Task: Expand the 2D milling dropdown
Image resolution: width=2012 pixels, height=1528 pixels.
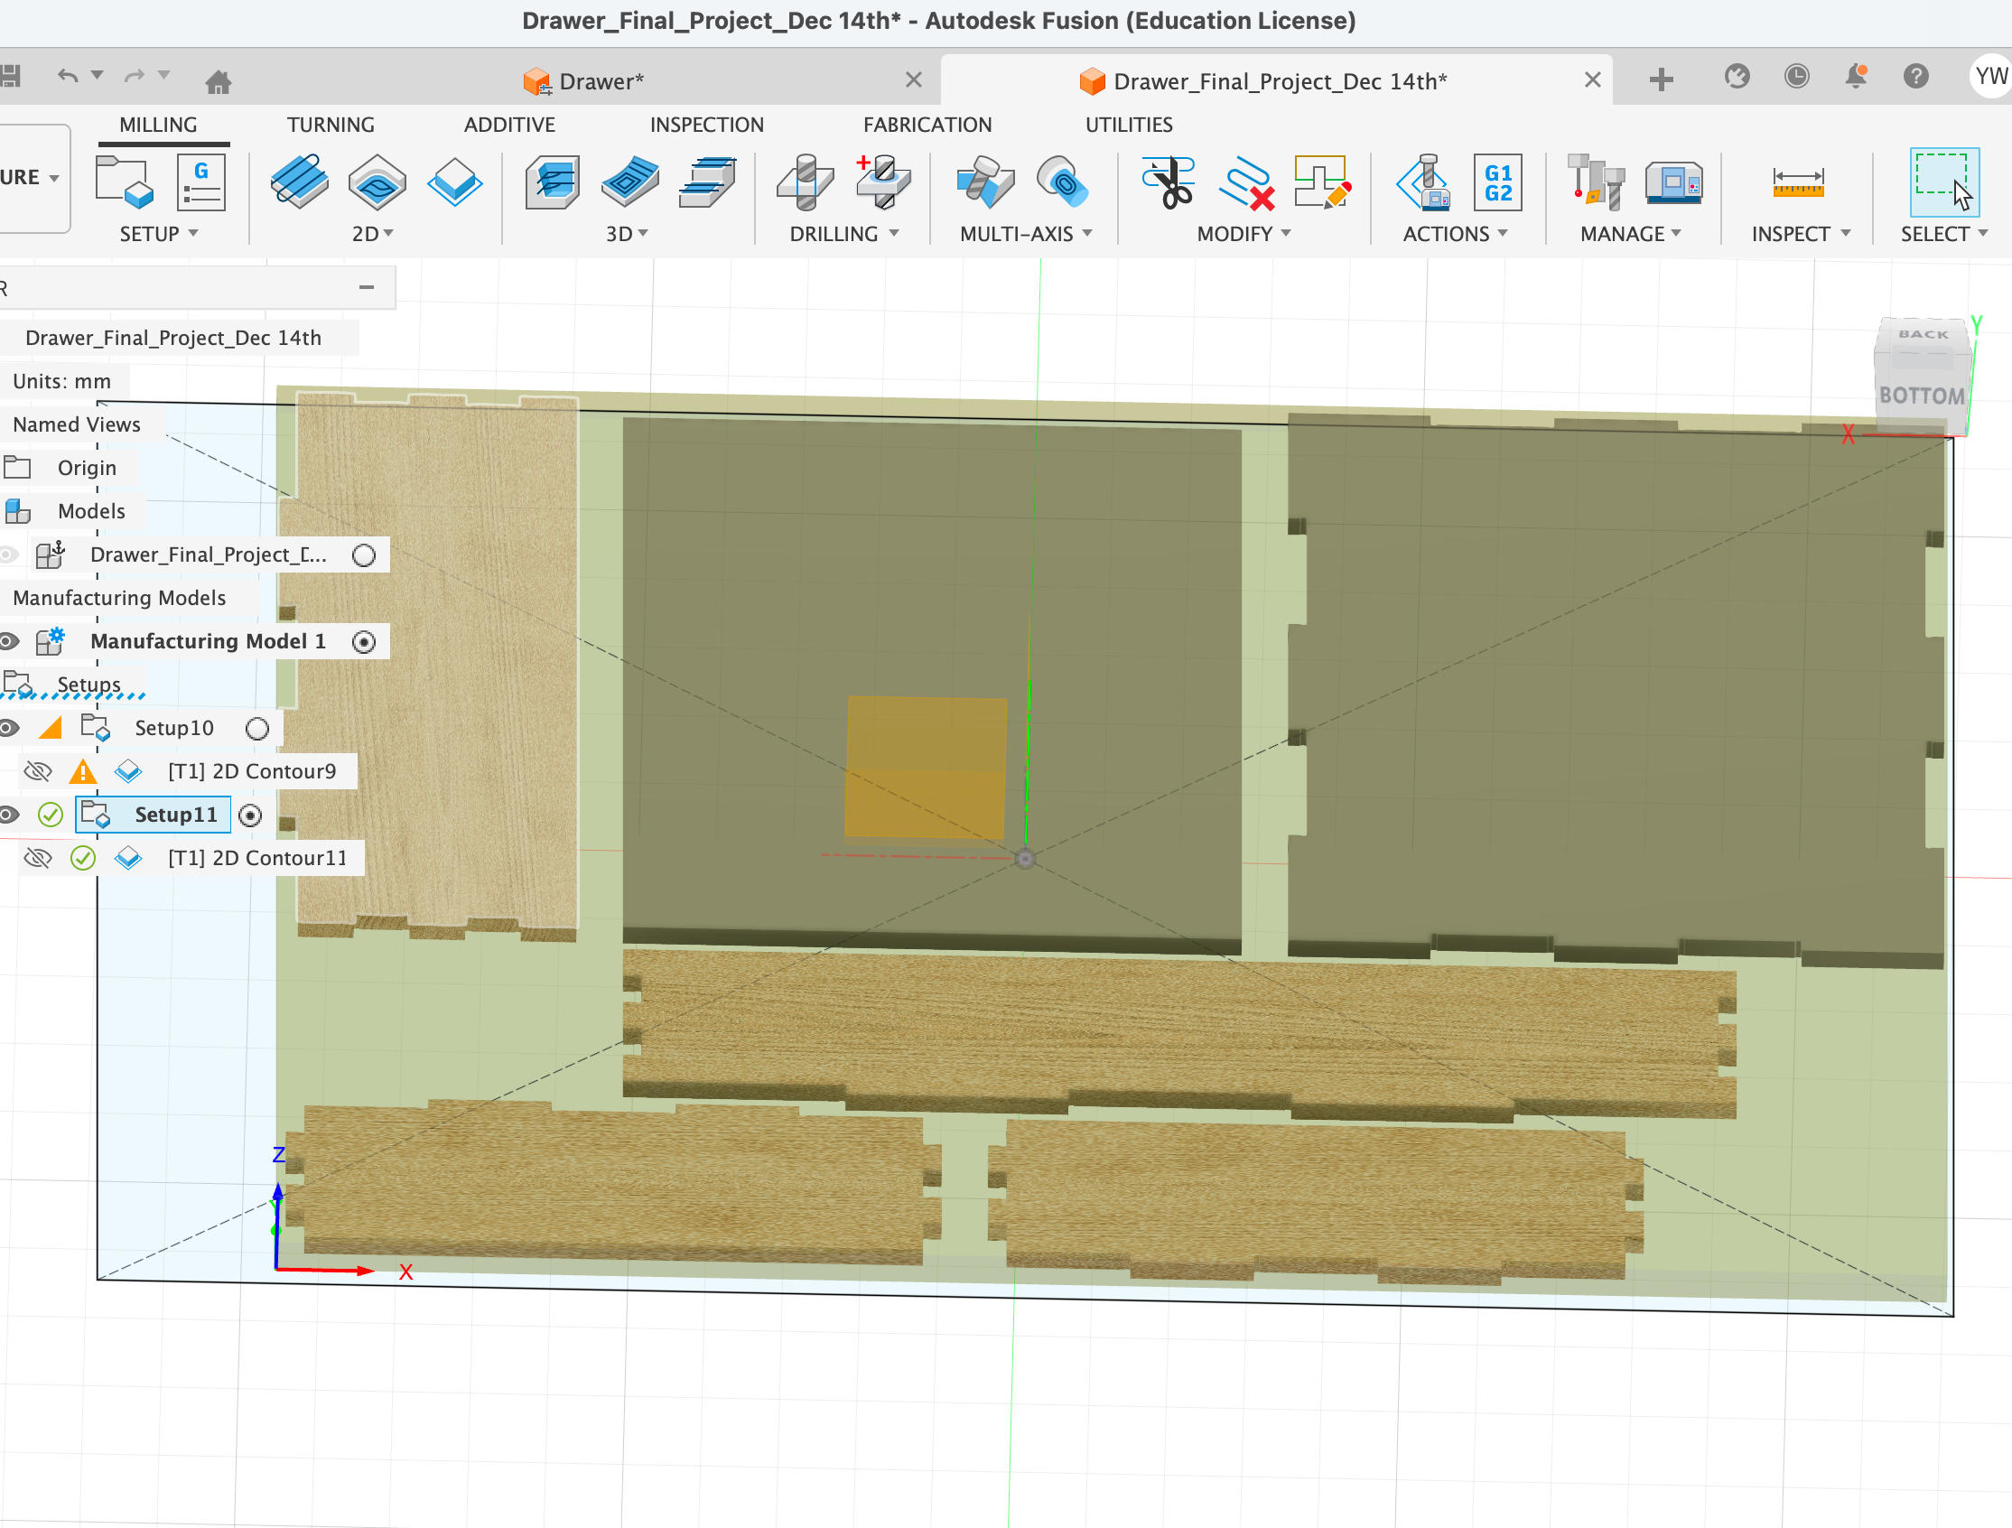Action: pos(373,234)
